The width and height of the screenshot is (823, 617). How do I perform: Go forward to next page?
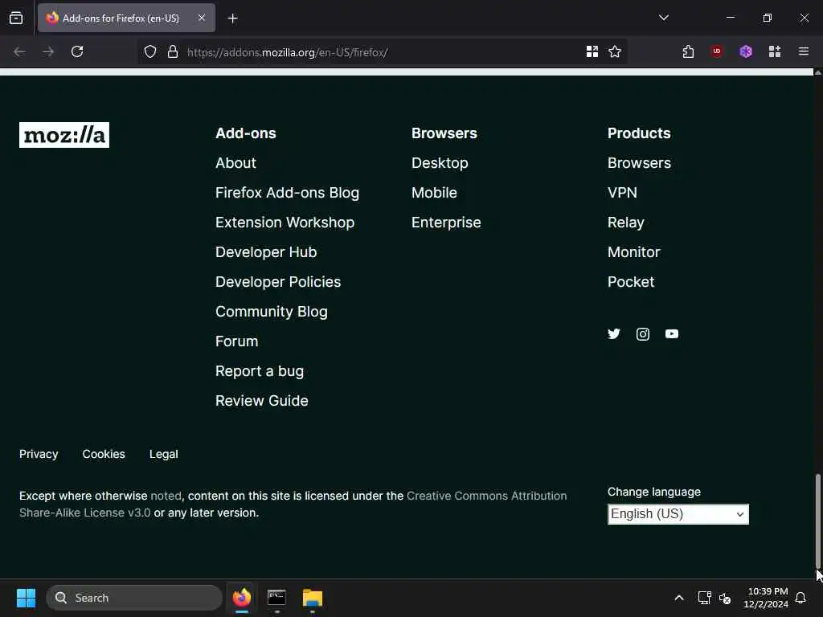coord(48,51)
